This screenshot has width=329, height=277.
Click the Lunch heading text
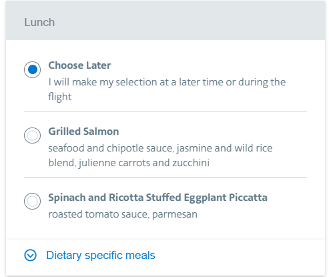pyautogui.click(x=39, y=22)
